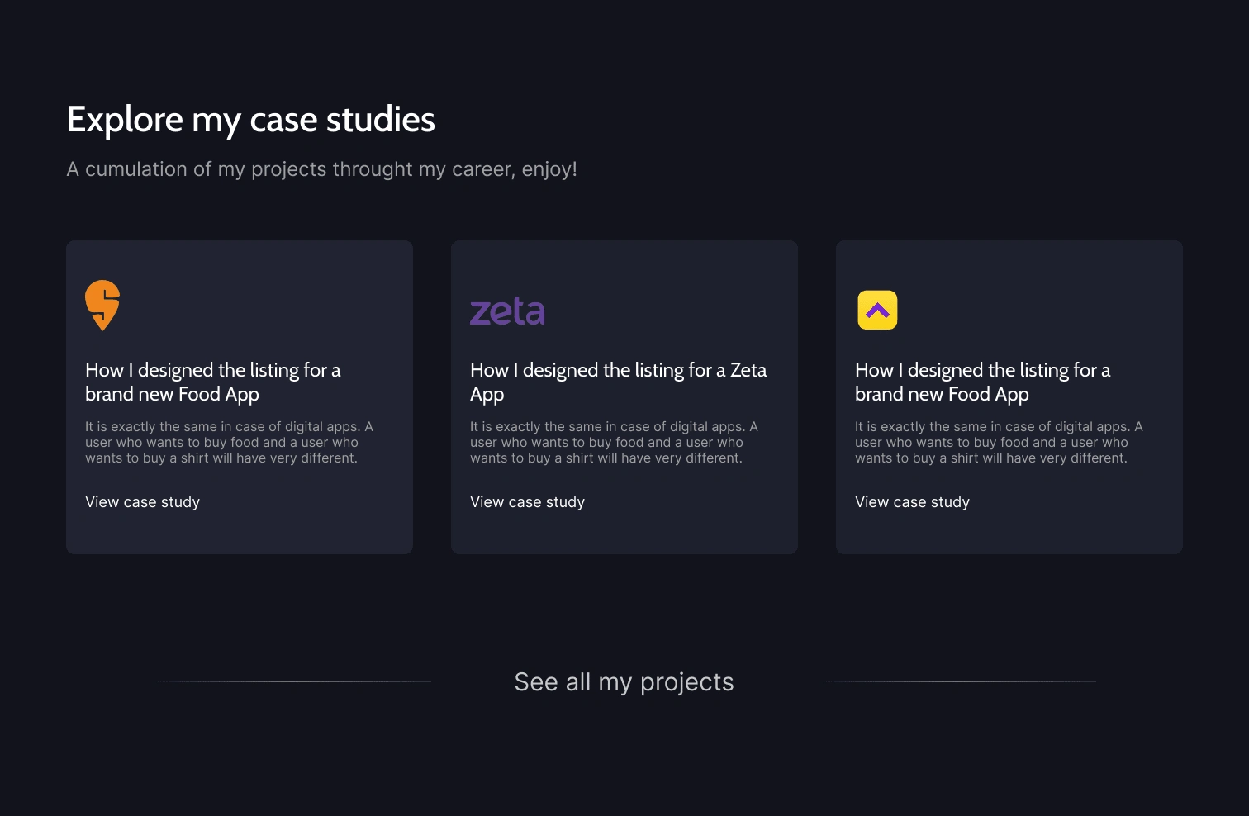Click the divider line after See all my projects
The image size is (1249, 816).
point(960,681)
